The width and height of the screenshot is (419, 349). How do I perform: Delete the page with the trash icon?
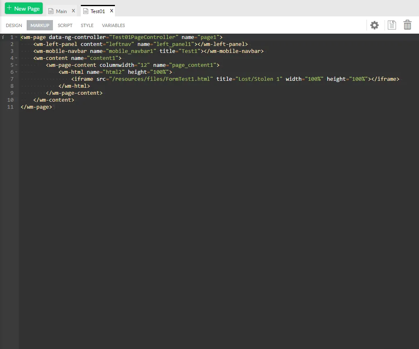point(407,25)
